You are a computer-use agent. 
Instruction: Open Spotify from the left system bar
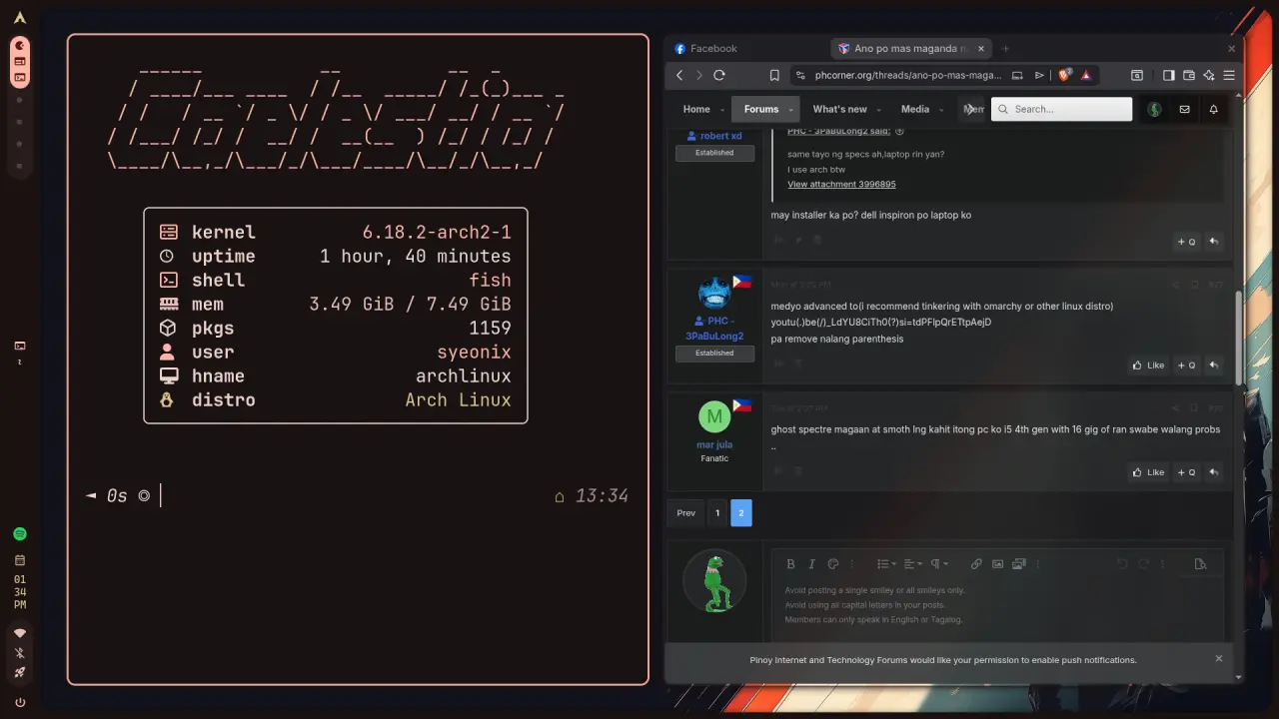(20, 534)
